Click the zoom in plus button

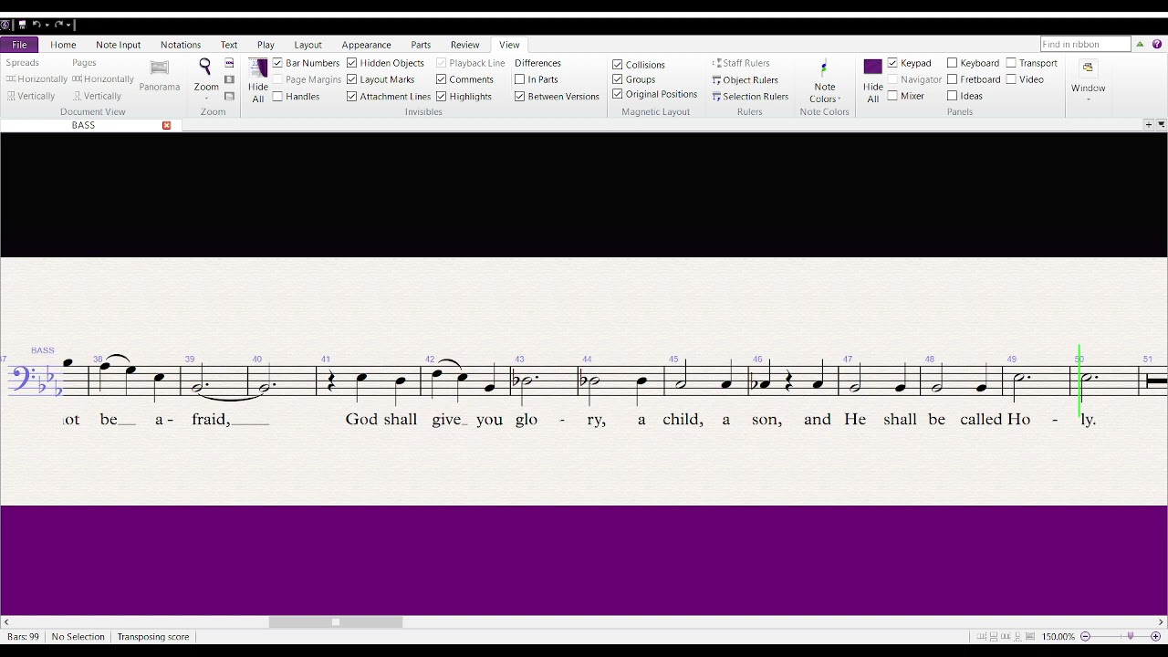1155,636
